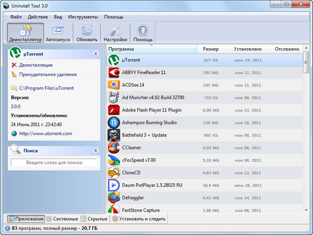Screen dimensions: 313x235
Task: Open the Помощь menu in menu bar
Action: click(x=113, y=17)
